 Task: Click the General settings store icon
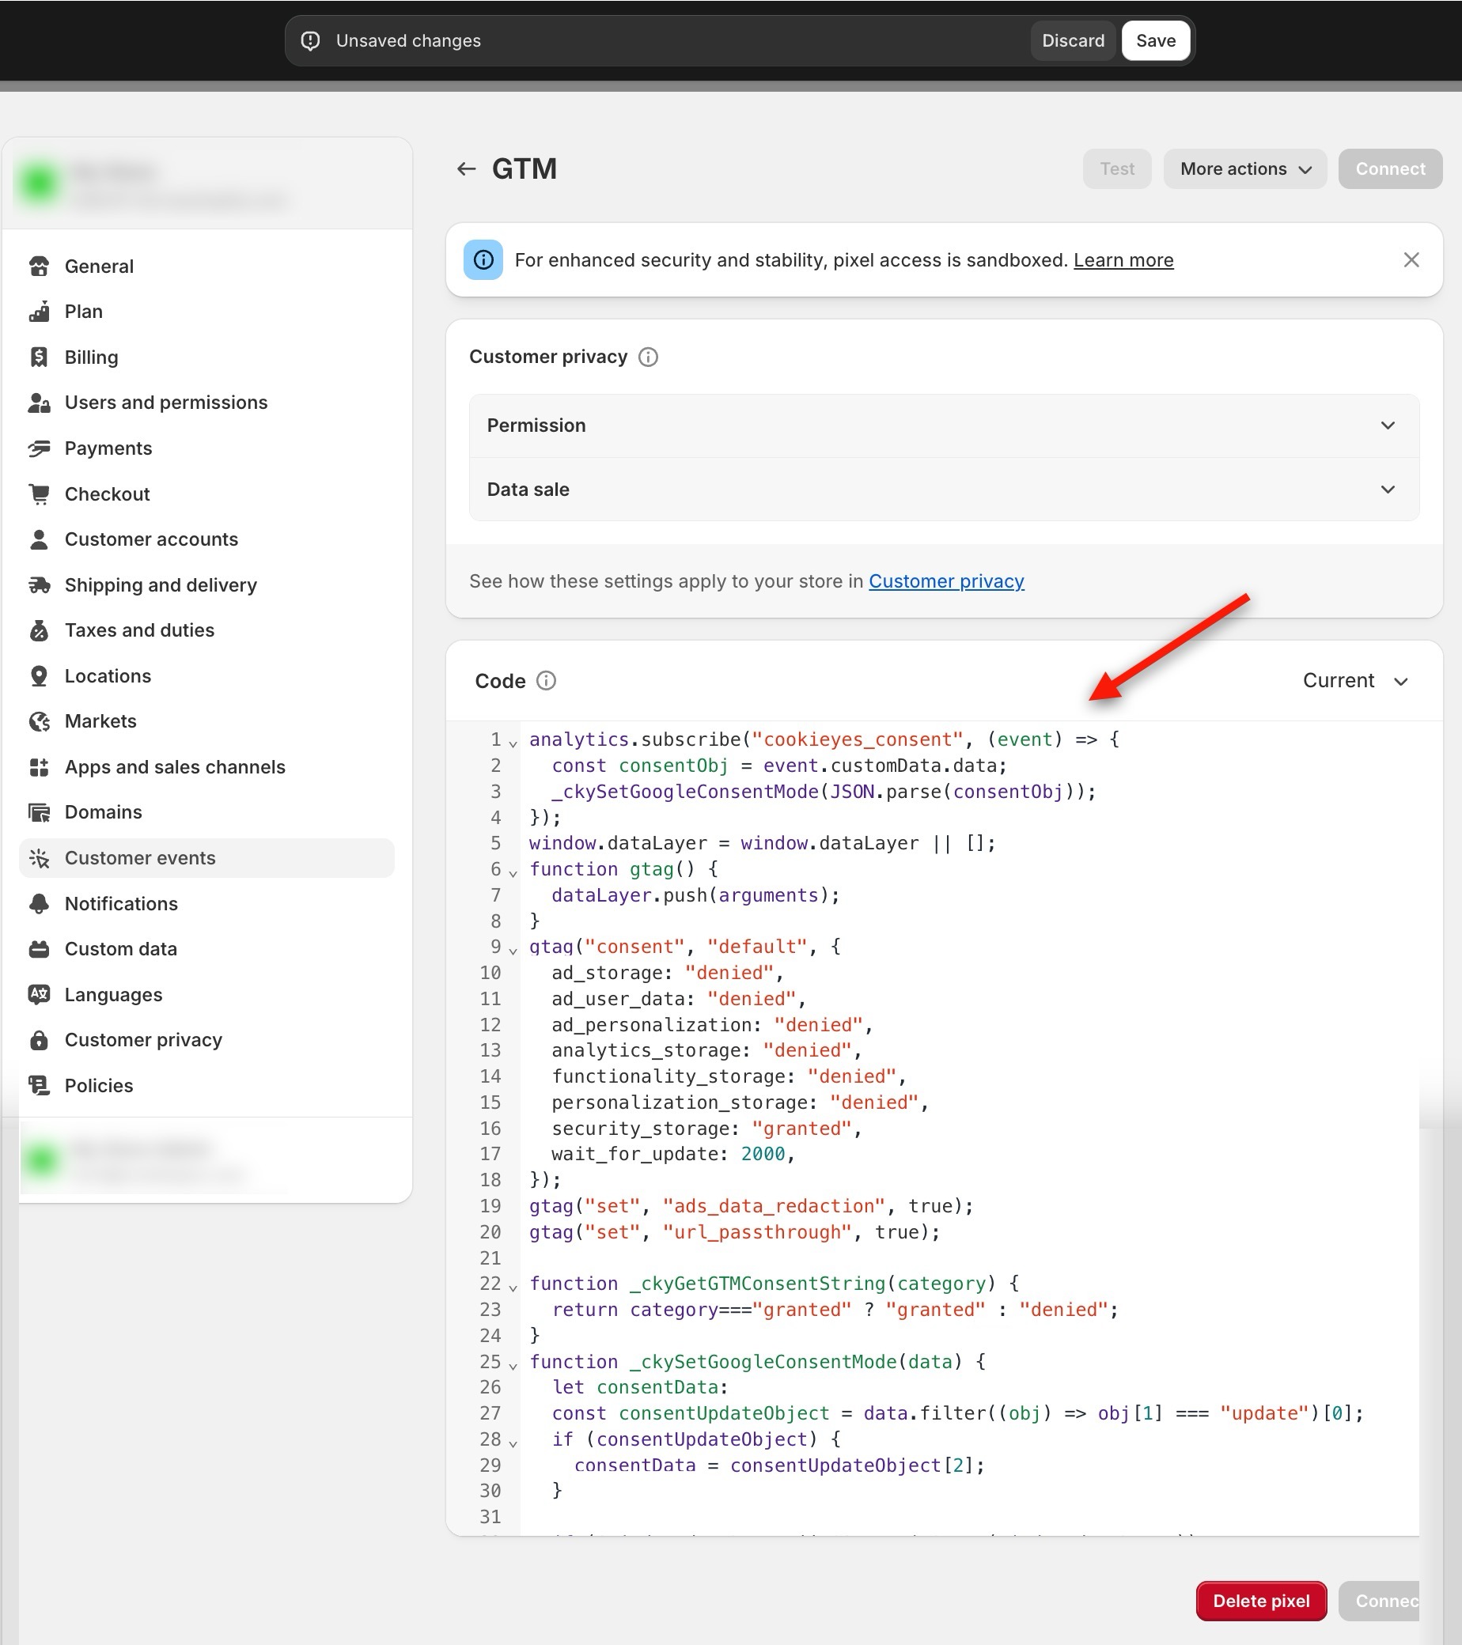[39, 267]
